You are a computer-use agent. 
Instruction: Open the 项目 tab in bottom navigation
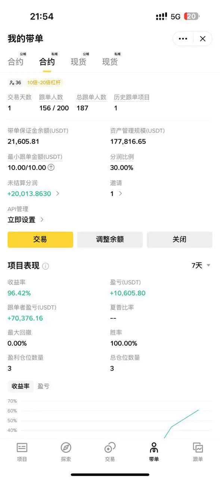[x=22, y=451]
